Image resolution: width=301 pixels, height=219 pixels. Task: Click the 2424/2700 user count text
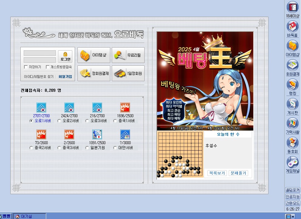coord(69,116)
